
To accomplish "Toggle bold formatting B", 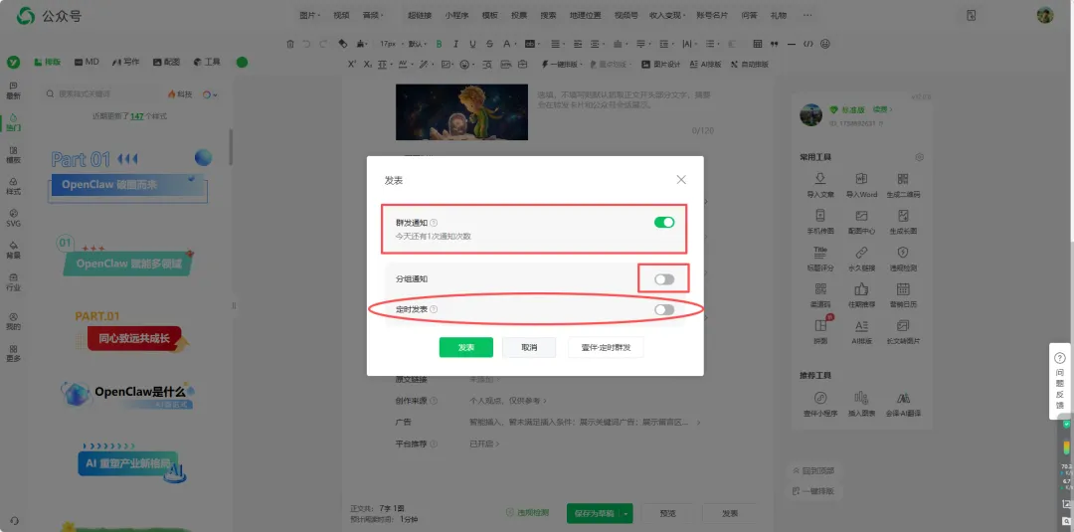I will (x=440, y=44).
